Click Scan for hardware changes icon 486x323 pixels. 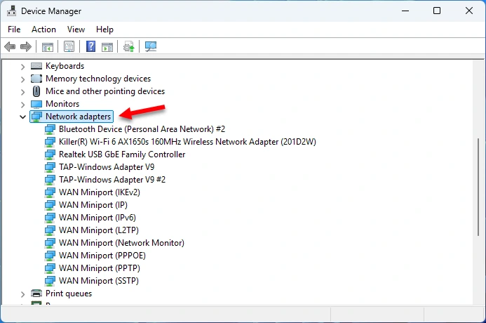(151, 47)
